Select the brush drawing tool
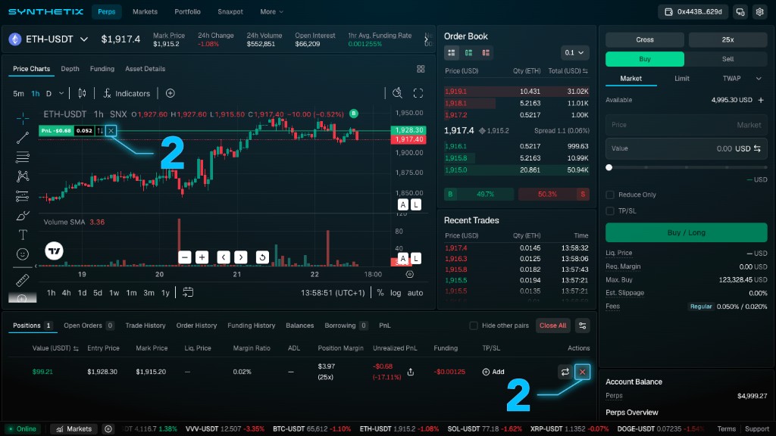 click(23, 216)
